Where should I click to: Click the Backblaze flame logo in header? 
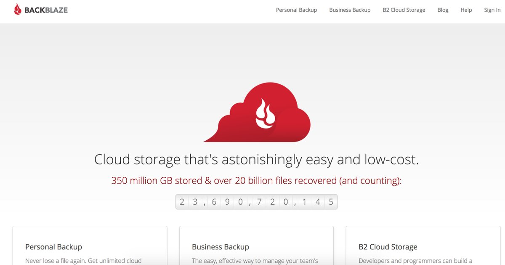tap(18, 9)
